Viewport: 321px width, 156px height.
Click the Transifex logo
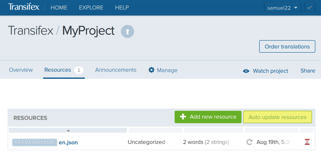23,7
